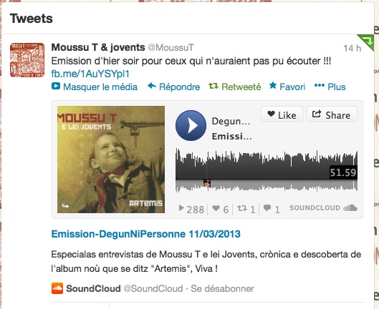Click the Artemis album cover artwork
The width and height of the screenshot is (379, 309).
[x=111, y=160]
